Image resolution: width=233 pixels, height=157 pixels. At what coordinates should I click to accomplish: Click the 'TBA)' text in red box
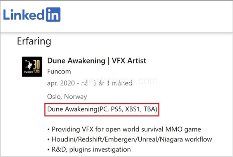[x=150, y=109]
